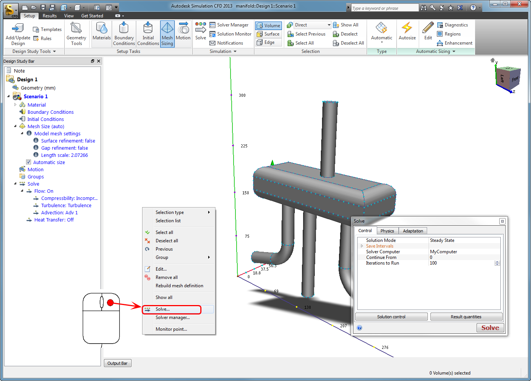Open Geometry Tools in ribbon
531x381 pixels.
coord(76,34)
